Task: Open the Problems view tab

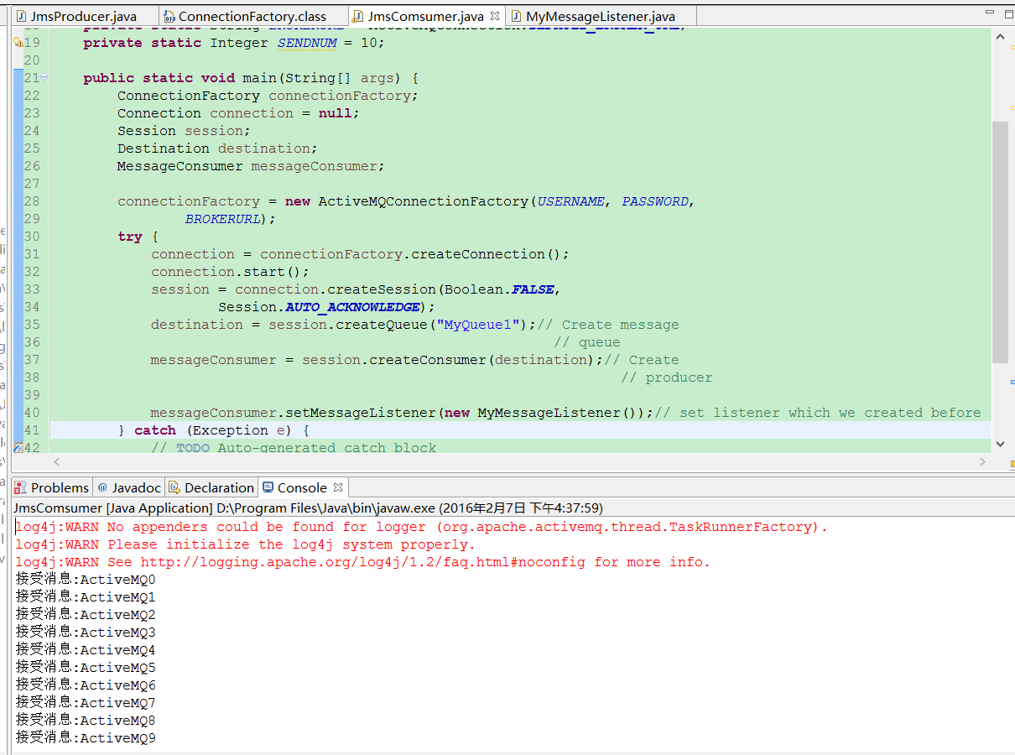Action: [x=51, y=487]
